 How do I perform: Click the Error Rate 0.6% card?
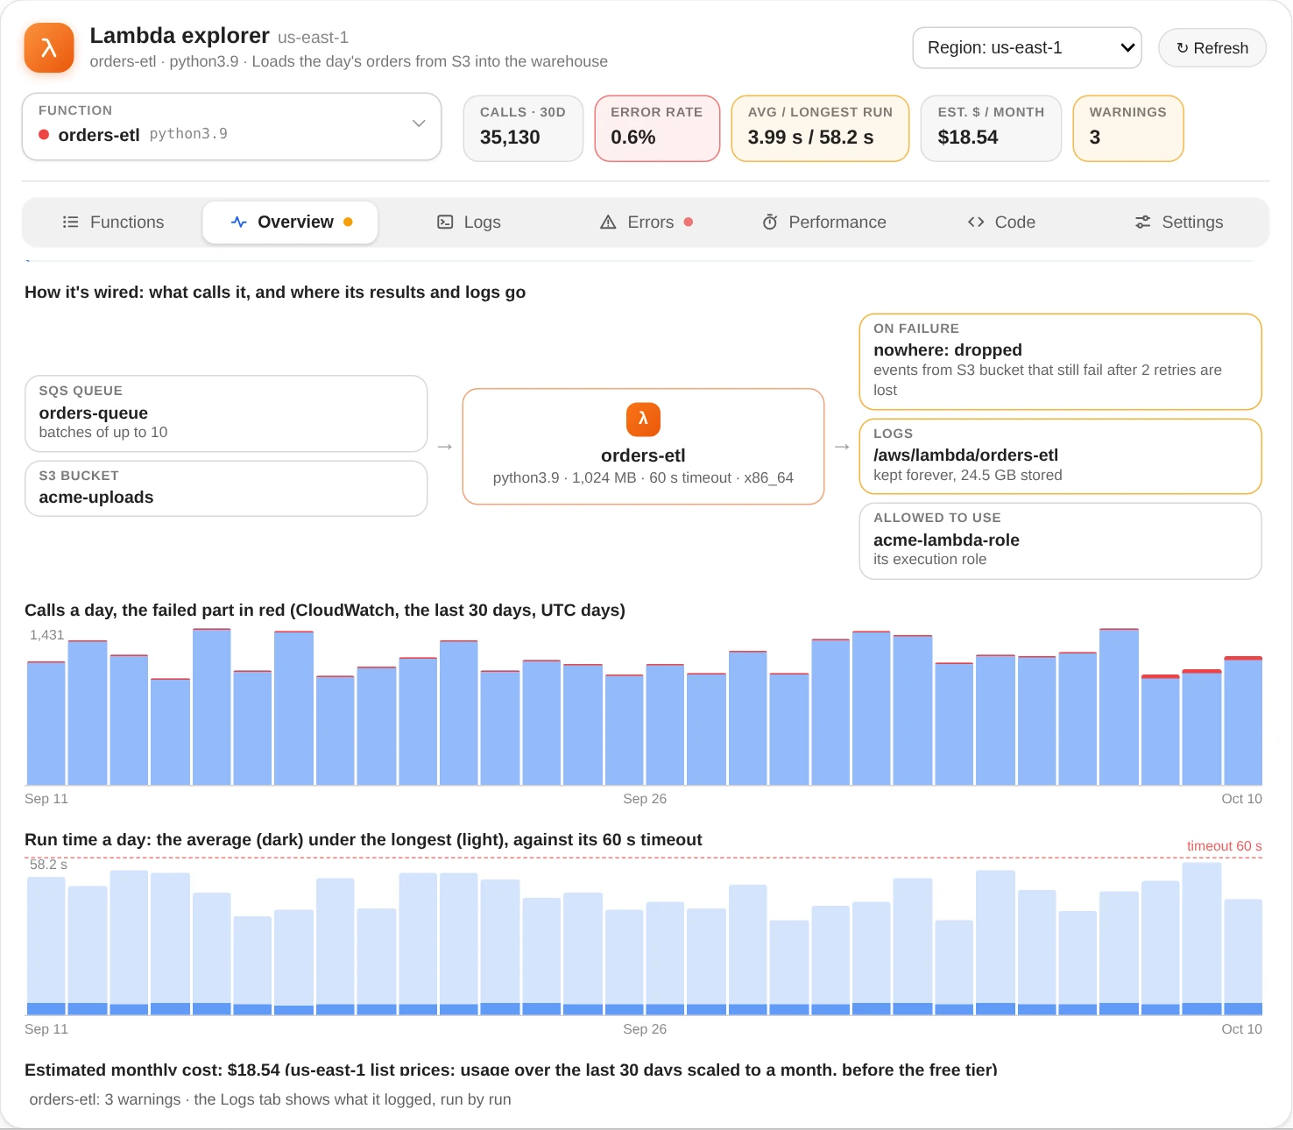[657, 128]
